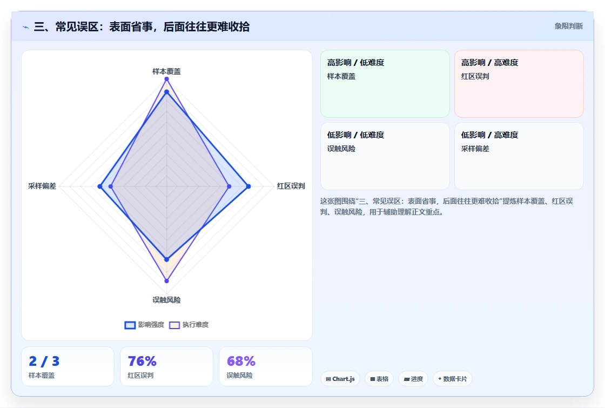The image size is (605, 408).
Task: Click the 表格 chip icon
Action: 373,379
